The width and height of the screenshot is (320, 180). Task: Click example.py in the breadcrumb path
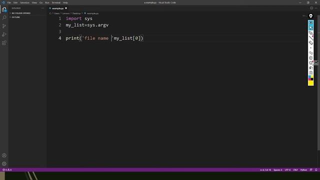(92, 13)
